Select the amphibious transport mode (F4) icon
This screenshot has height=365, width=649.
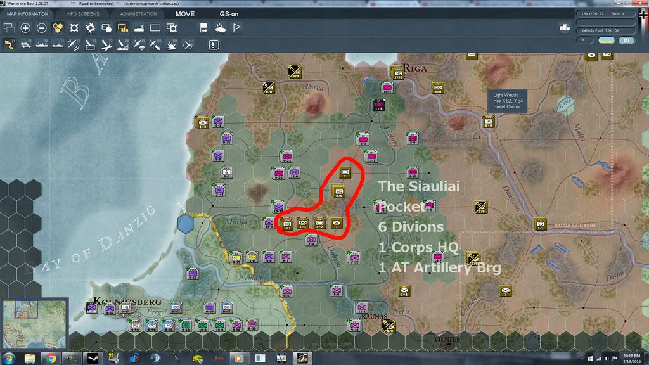tap(58, 44)
